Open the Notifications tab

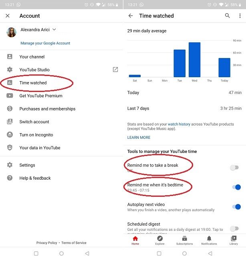(x=209, y=240)
